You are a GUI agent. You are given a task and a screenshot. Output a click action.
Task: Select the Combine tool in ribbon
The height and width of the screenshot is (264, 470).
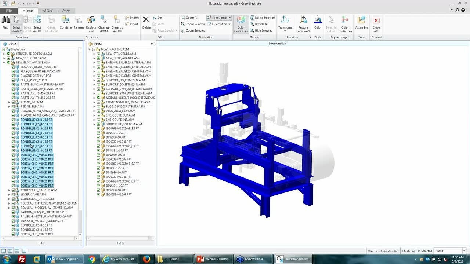click(66, 21)
